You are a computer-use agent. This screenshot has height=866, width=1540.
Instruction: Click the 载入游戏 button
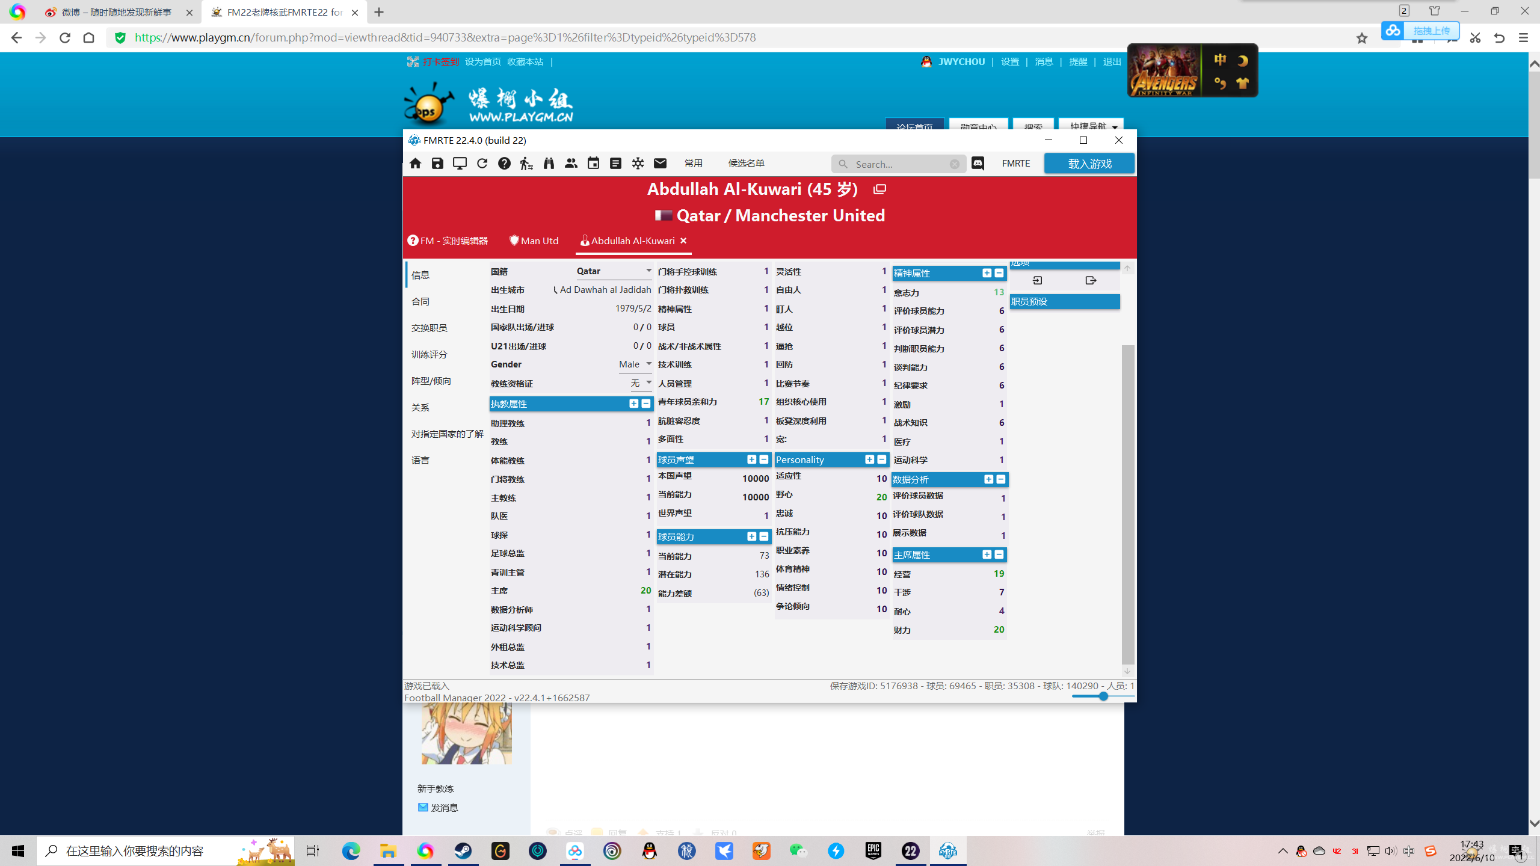1089,164
